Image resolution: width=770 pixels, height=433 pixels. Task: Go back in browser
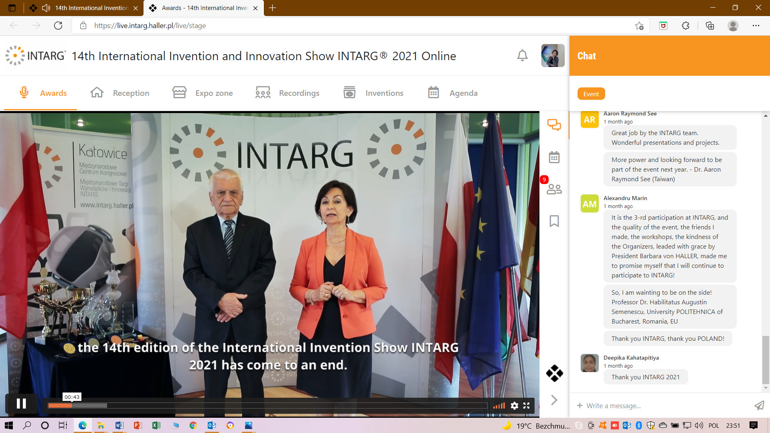pos(14,26)
